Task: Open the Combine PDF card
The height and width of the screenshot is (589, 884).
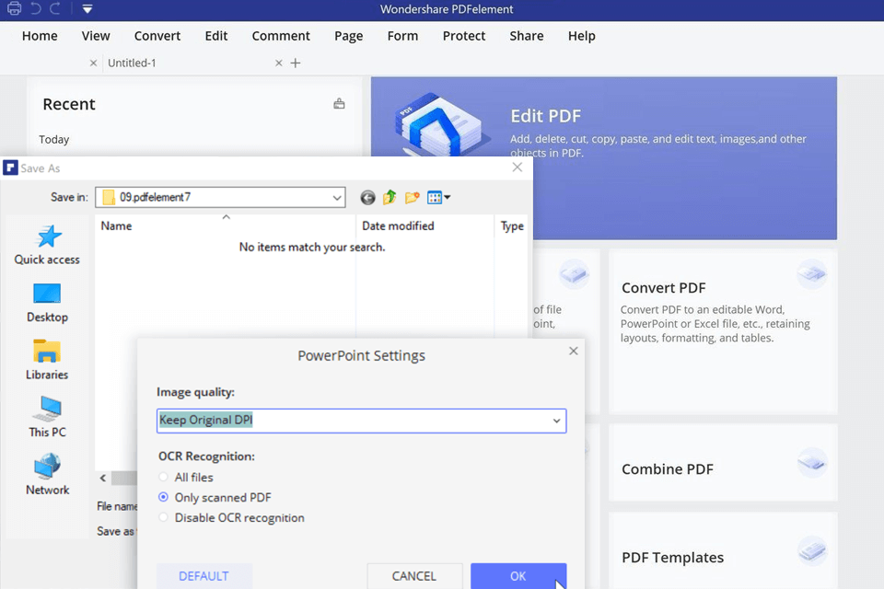Action: click(724, 463)
